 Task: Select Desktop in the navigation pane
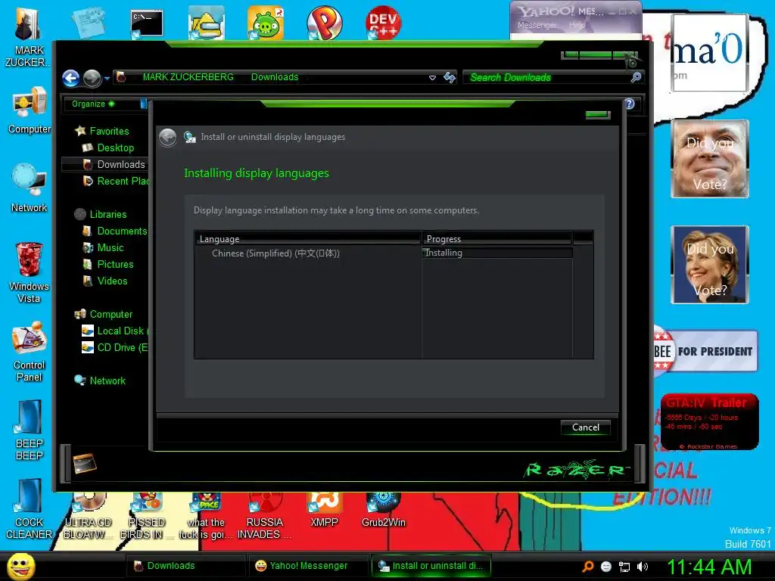tap(115, 148)
